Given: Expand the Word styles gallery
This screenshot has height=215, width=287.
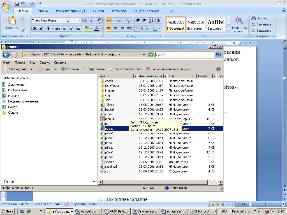Looking at the screenshot, I should click(x=228, y=29).
